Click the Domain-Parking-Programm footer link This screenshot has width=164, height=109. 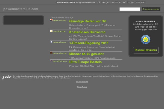pyautogui.click(x=49, y=76)
